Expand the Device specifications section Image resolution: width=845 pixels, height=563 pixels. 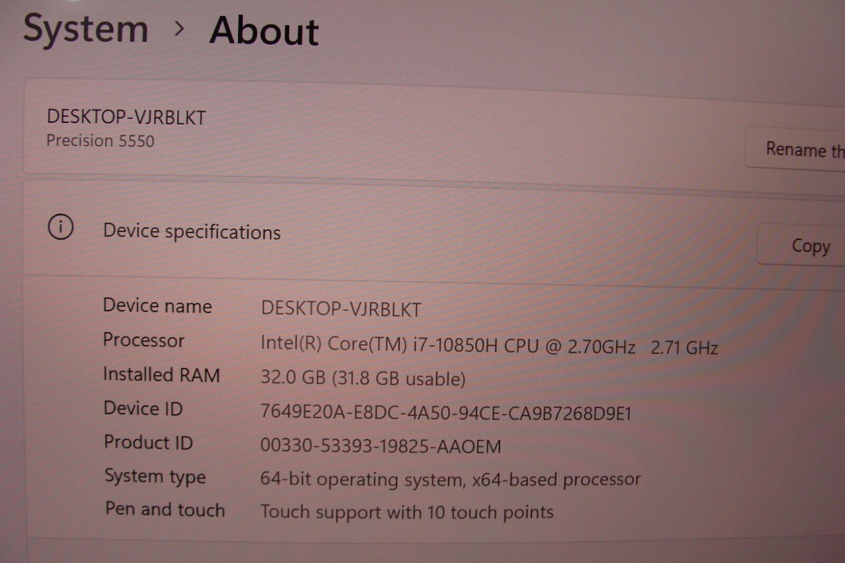pyautogui.click(x=192, y=231)
